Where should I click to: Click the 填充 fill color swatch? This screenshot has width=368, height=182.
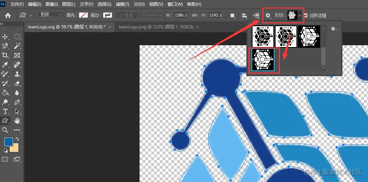pos(83,15)
